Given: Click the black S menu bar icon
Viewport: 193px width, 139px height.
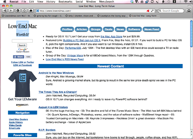Looking at the screenshot, I should (x=174, y=2).
